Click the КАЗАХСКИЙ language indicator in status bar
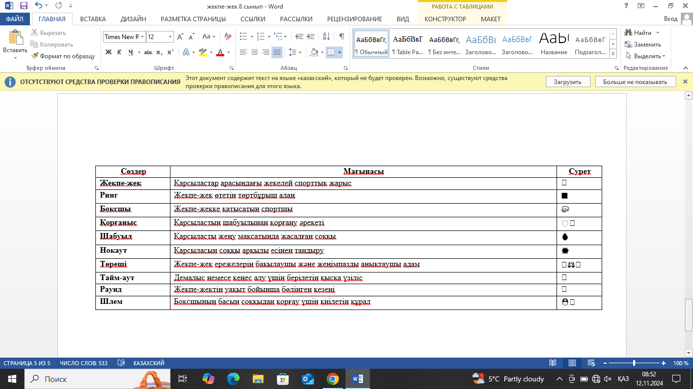This screenshot has height=389, width=693. tap(149, 363)
